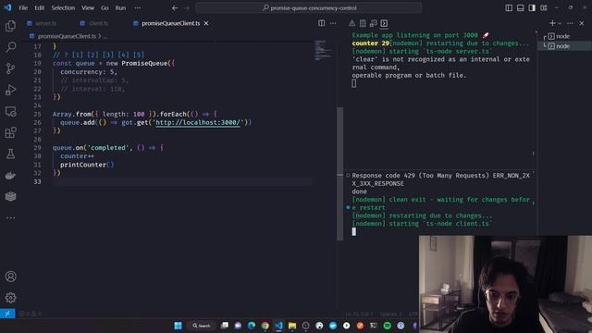592x333 pixels.
Task: Click inside the lower client terminal pane
Action: pos(440,203)
